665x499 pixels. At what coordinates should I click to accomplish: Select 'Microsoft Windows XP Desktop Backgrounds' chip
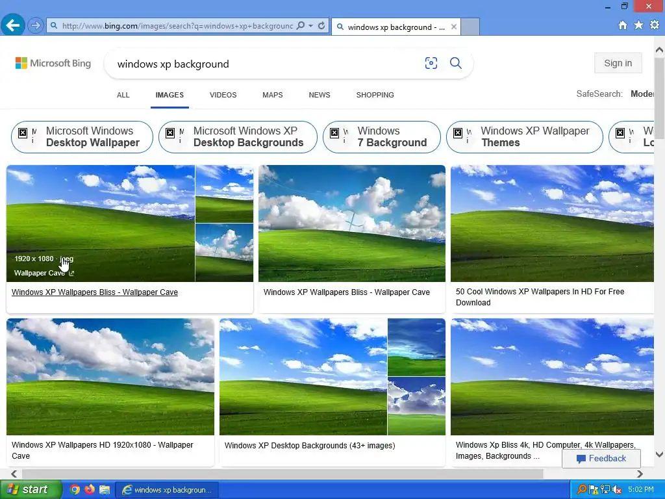[238, 136]
